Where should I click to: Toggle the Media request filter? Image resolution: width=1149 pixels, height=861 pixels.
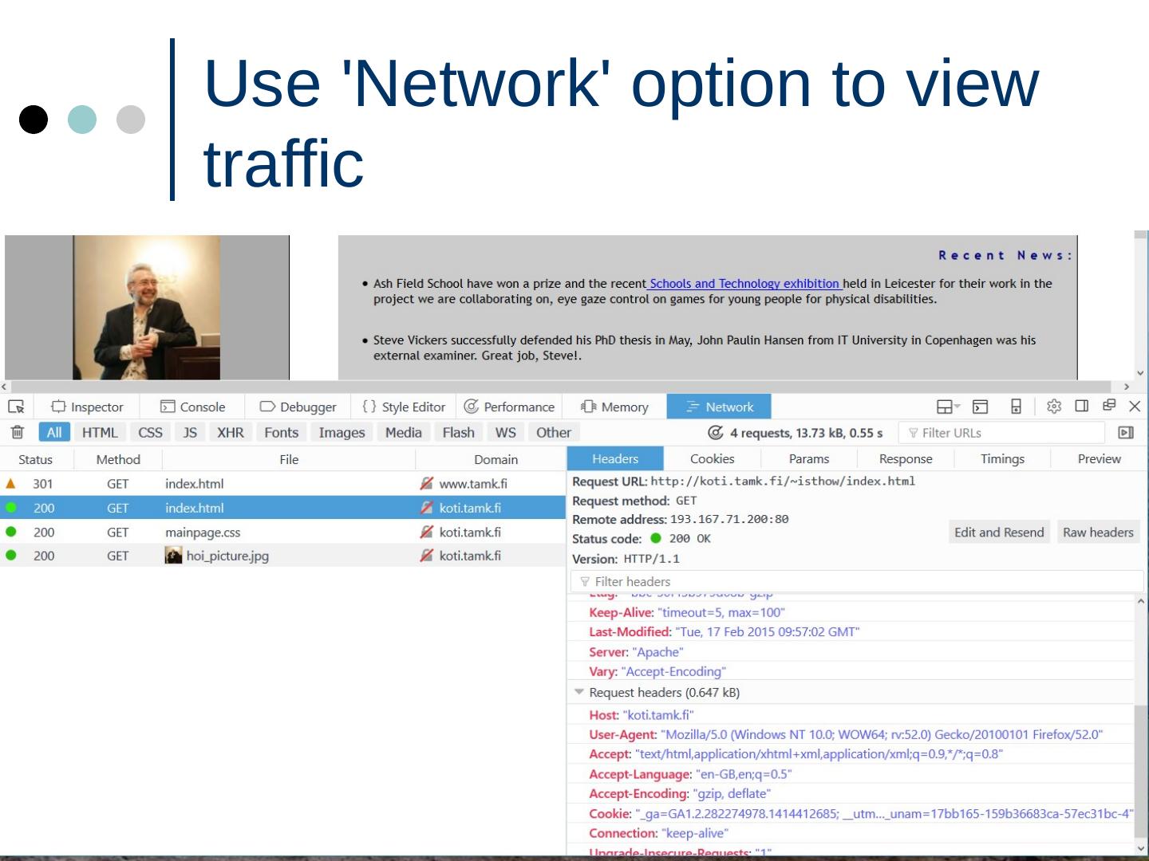[x=404, y=432]
